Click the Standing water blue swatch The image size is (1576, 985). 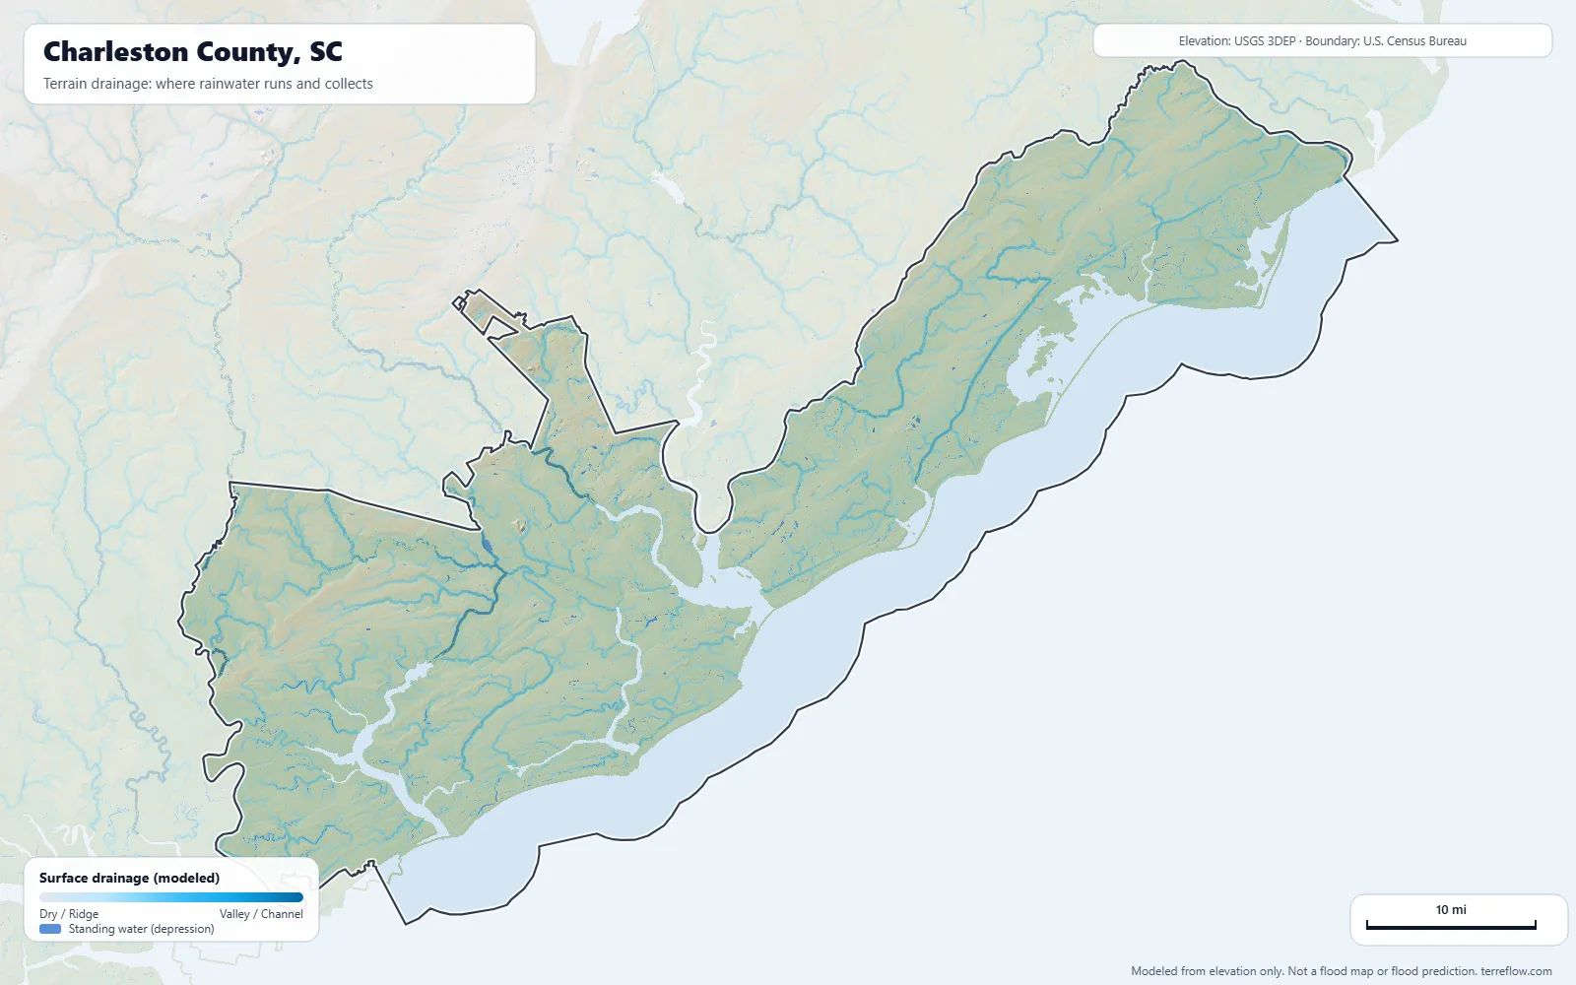coord(50,929)
